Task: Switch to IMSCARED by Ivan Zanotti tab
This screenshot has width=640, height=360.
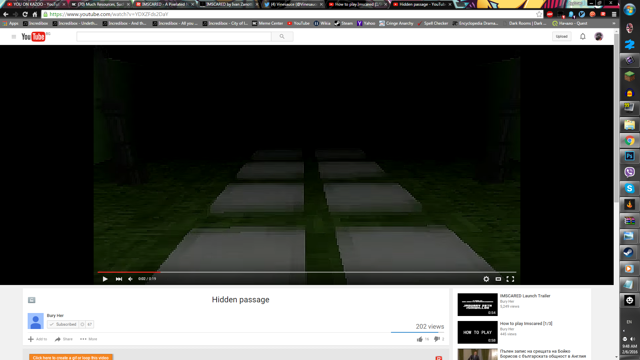Action: 229,4
